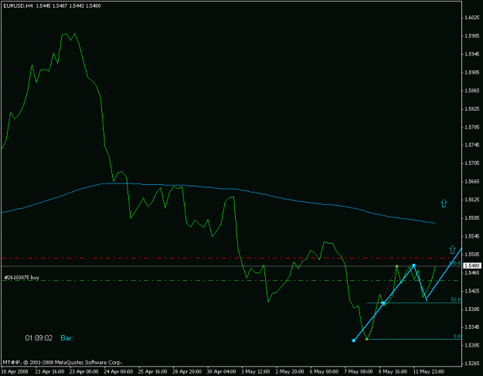The image size is (483, 376).
Task: Select the green dash-dot buy order line
Action: [230, 280]
